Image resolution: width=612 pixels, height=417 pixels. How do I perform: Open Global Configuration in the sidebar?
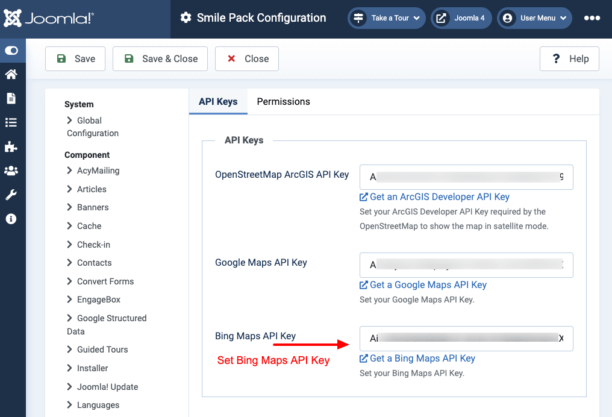pos(93,127)
